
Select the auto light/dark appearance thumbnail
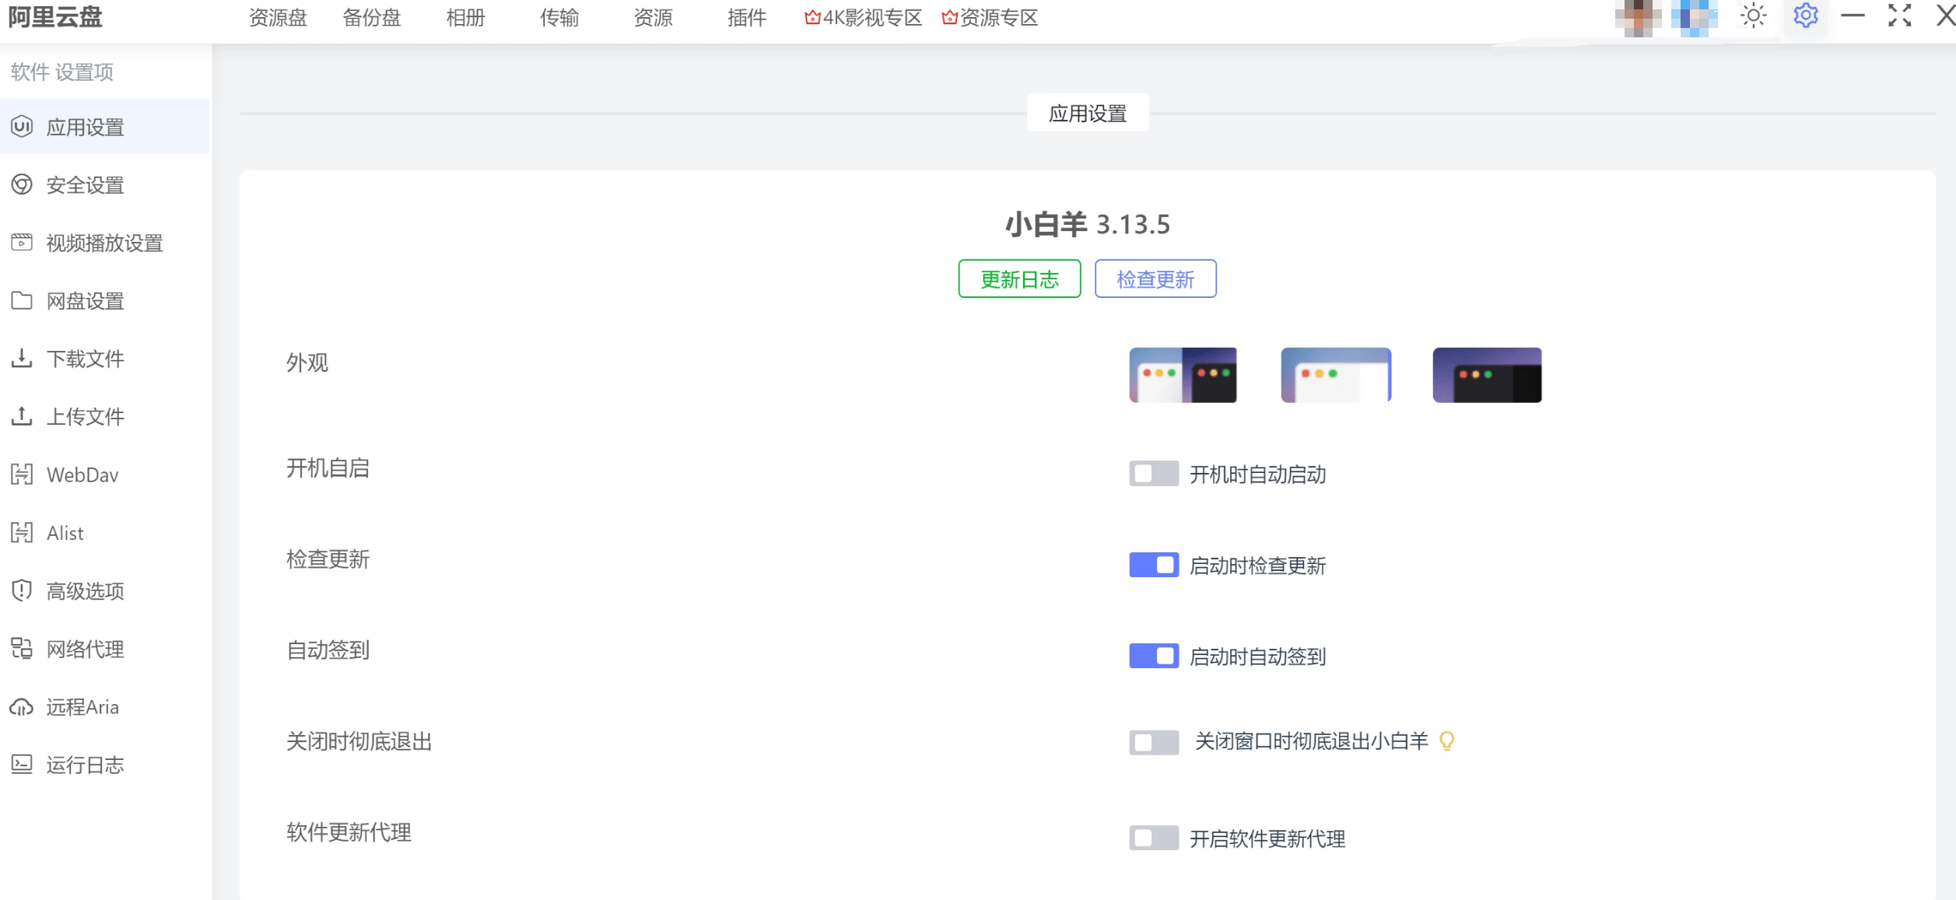(1183, 375)
